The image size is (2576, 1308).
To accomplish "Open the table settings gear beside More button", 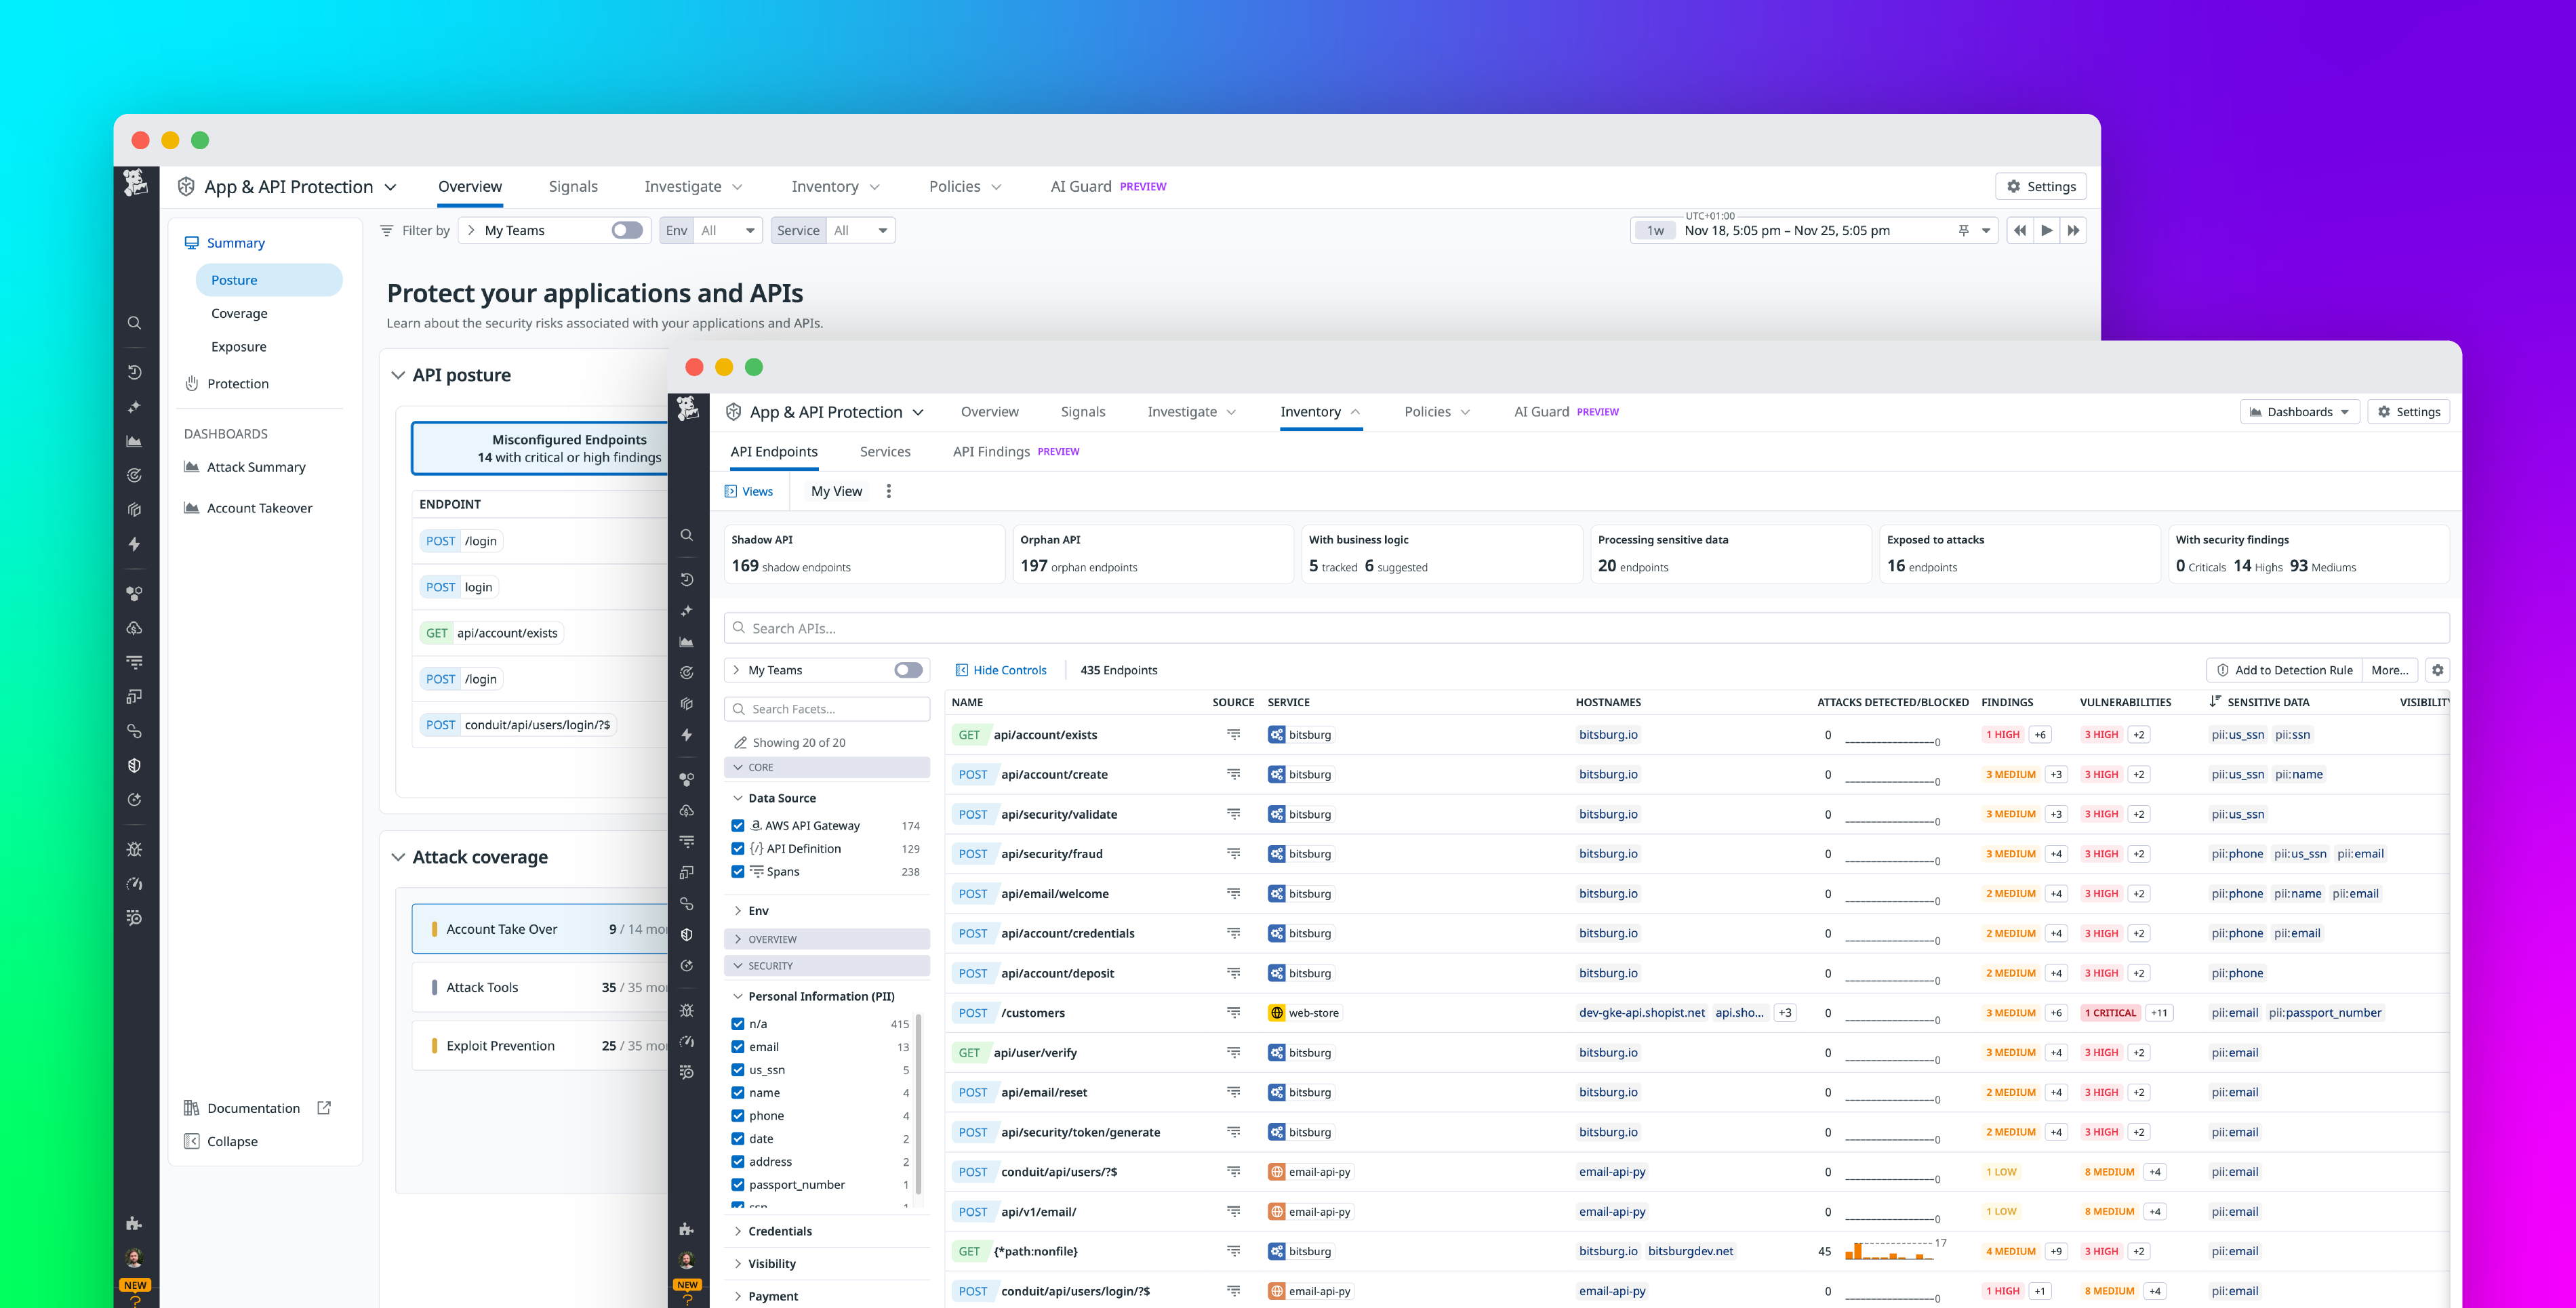I will coord(2439,670).
